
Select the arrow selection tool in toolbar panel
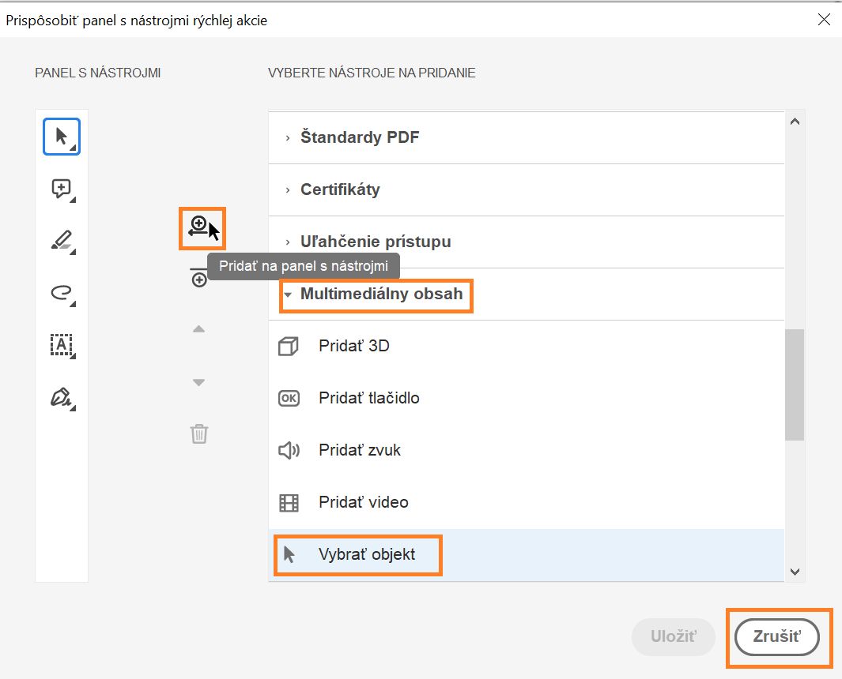pyautogui.click(x=61, y=137)
